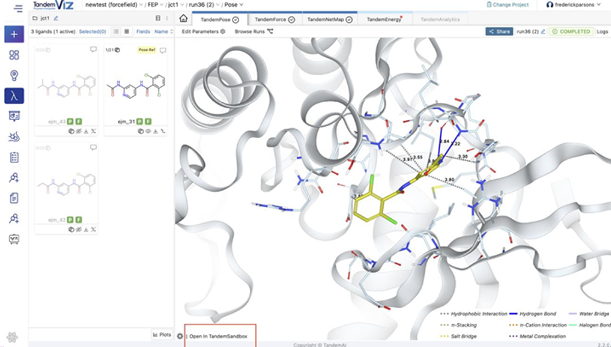The width and height of the screenshot is (611, 347).
Task: Open the Logs view
Action: tap(602, 32)
